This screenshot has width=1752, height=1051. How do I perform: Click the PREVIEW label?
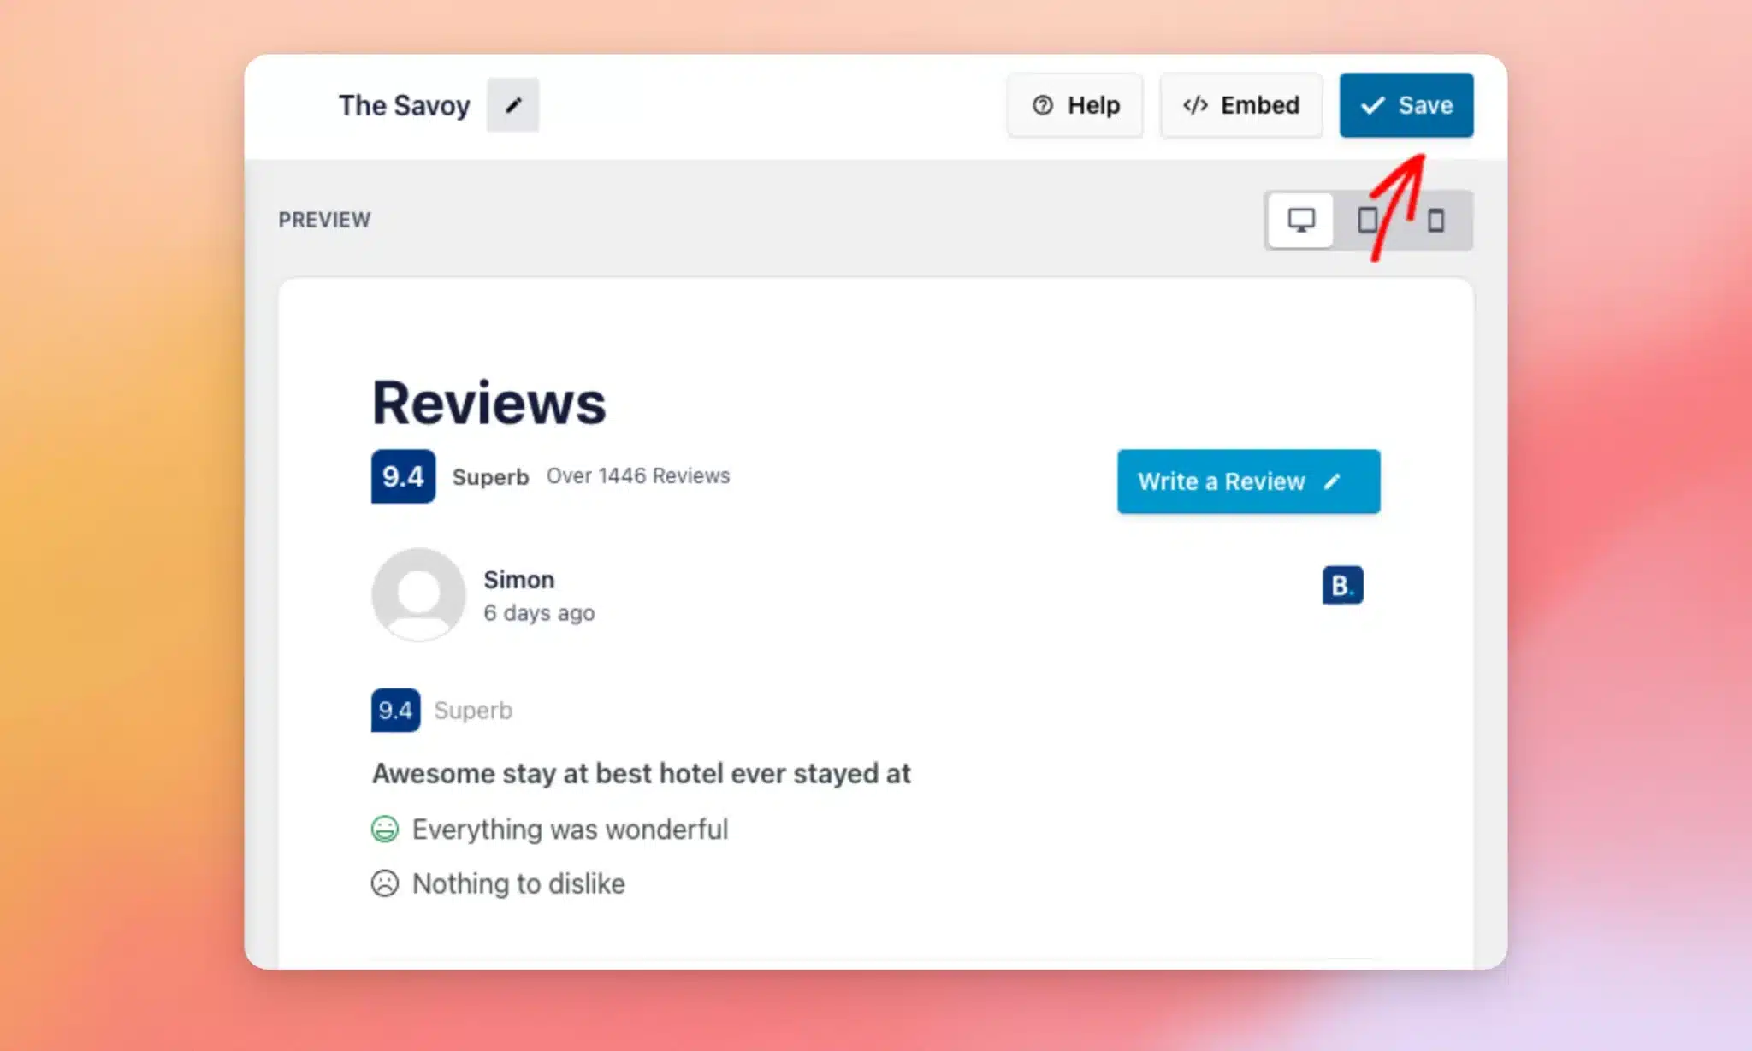324,220
